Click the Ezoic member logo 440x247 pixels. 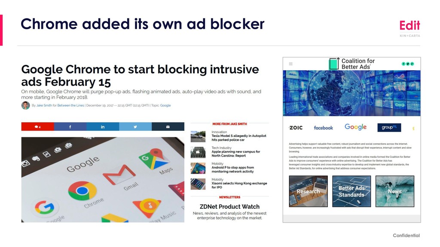click(x=296, y=128)
